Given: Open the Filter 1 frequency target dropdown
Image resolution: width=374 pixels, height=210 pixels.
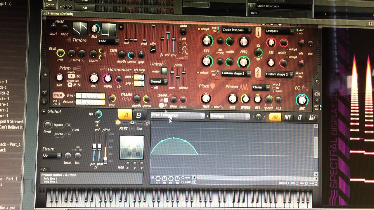Looking at the screenshot, I should pyautogui.click(x=178, y=116).
